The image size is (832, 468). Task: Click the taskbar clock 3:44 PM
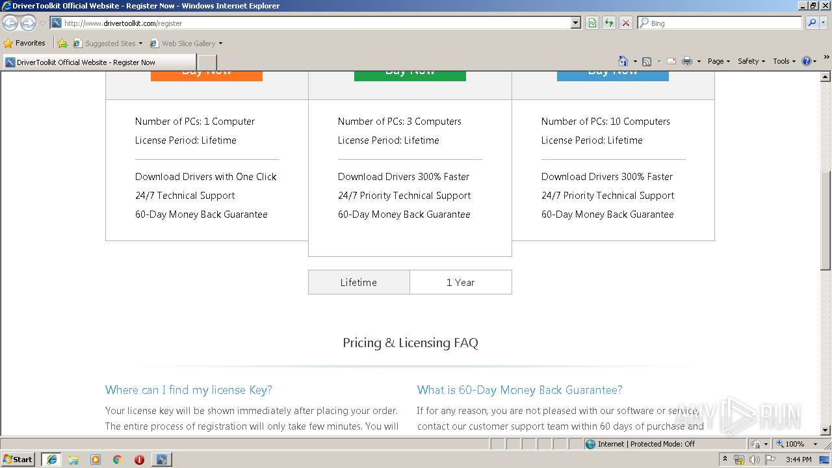(x=798, y=460)
